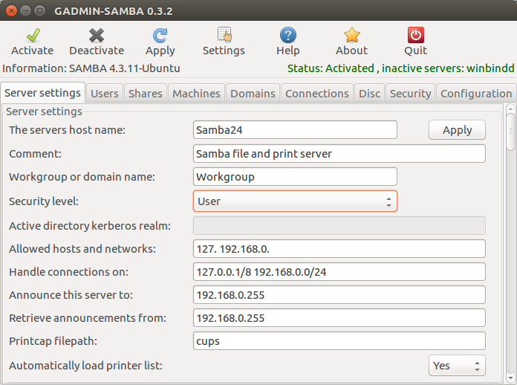Click the Apply button beside host name
Screen dimensions: 517x385
pyautogui.click(x=457, y=130)
